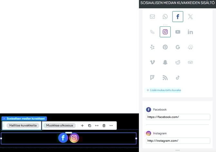The image size is (216, 152).
Task: Delete element with the trash icon
Action: [x=104, y=126]
